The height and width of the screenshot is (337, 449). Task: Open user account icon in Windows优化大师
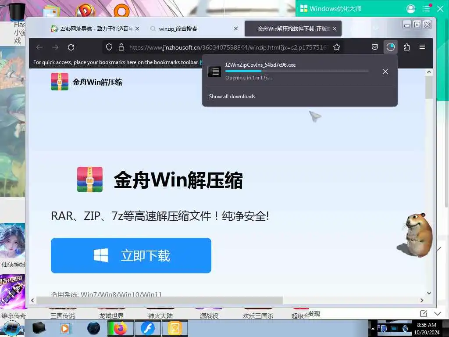pyautogui.click(x=410, y=9)
